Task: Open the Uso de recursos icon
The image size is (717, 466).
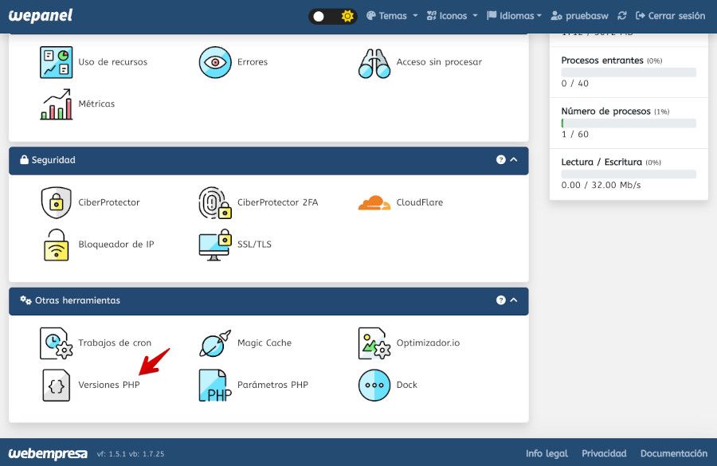Action: [56, 62]
